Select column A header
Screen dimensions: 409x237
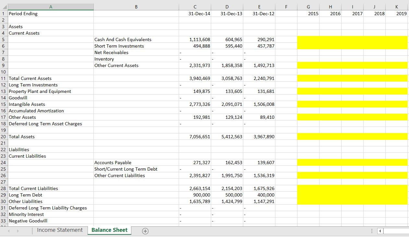51,7
